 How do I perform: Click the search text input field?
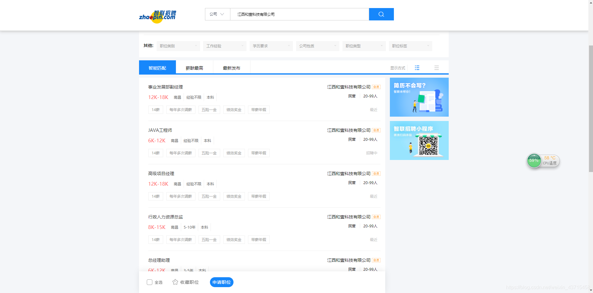coord(299,14)
